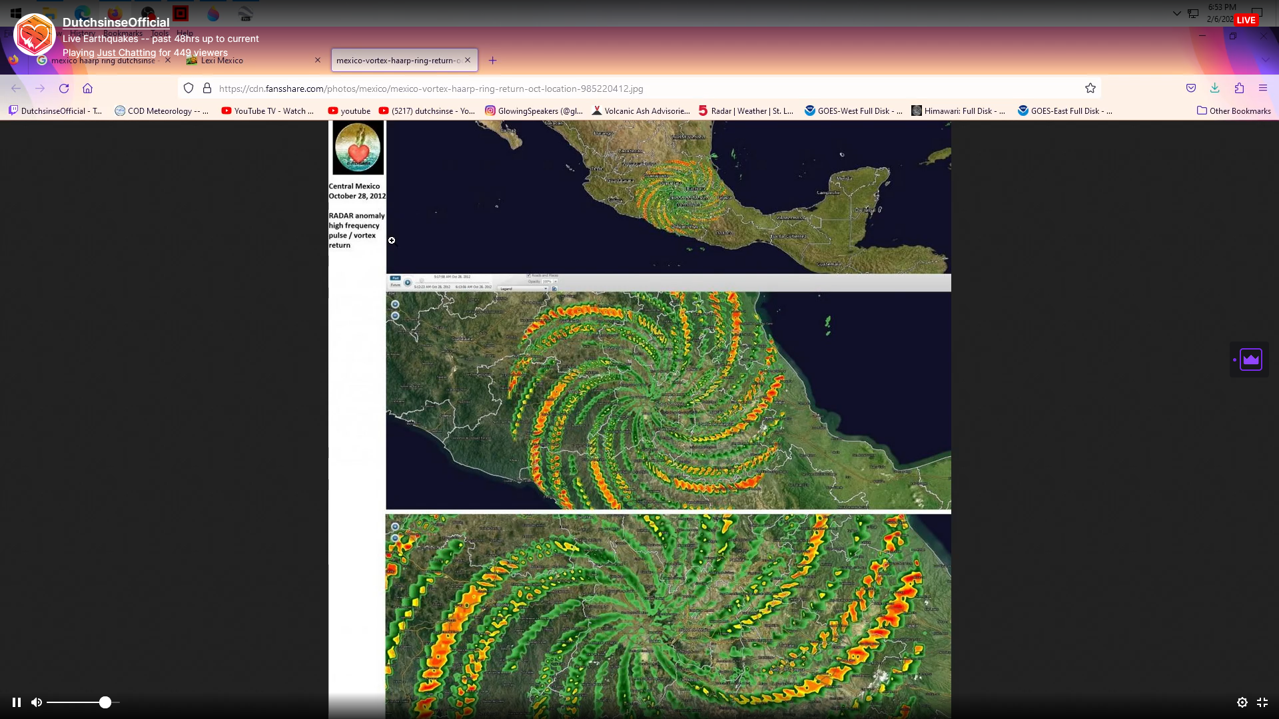Click the browser Back arrow
This screenshot has width=1279, height=719.
pos(16,89)
